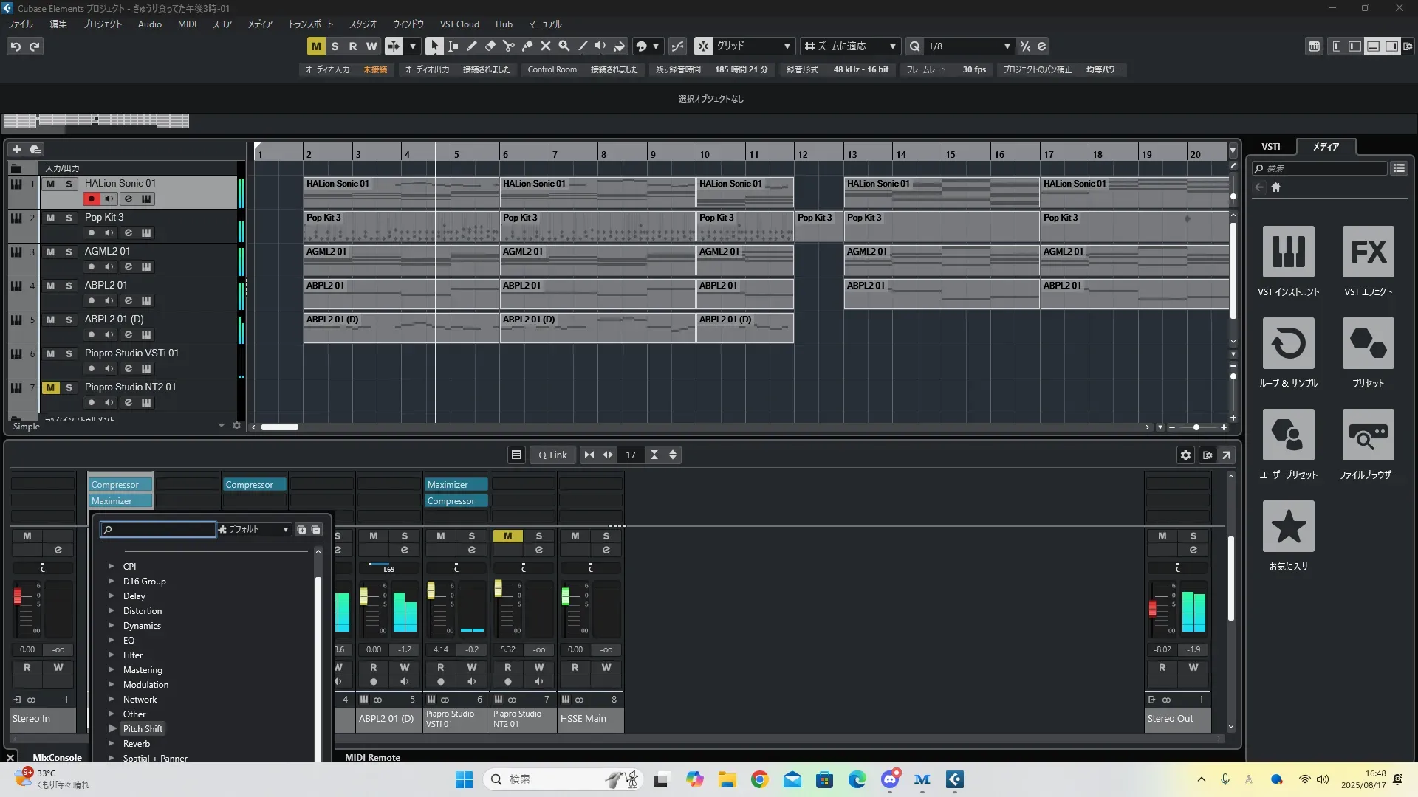The width and height of the screenshot is (1418, 797).
Task: Select the Scissors split tool
Action: [x=509, y=46]
